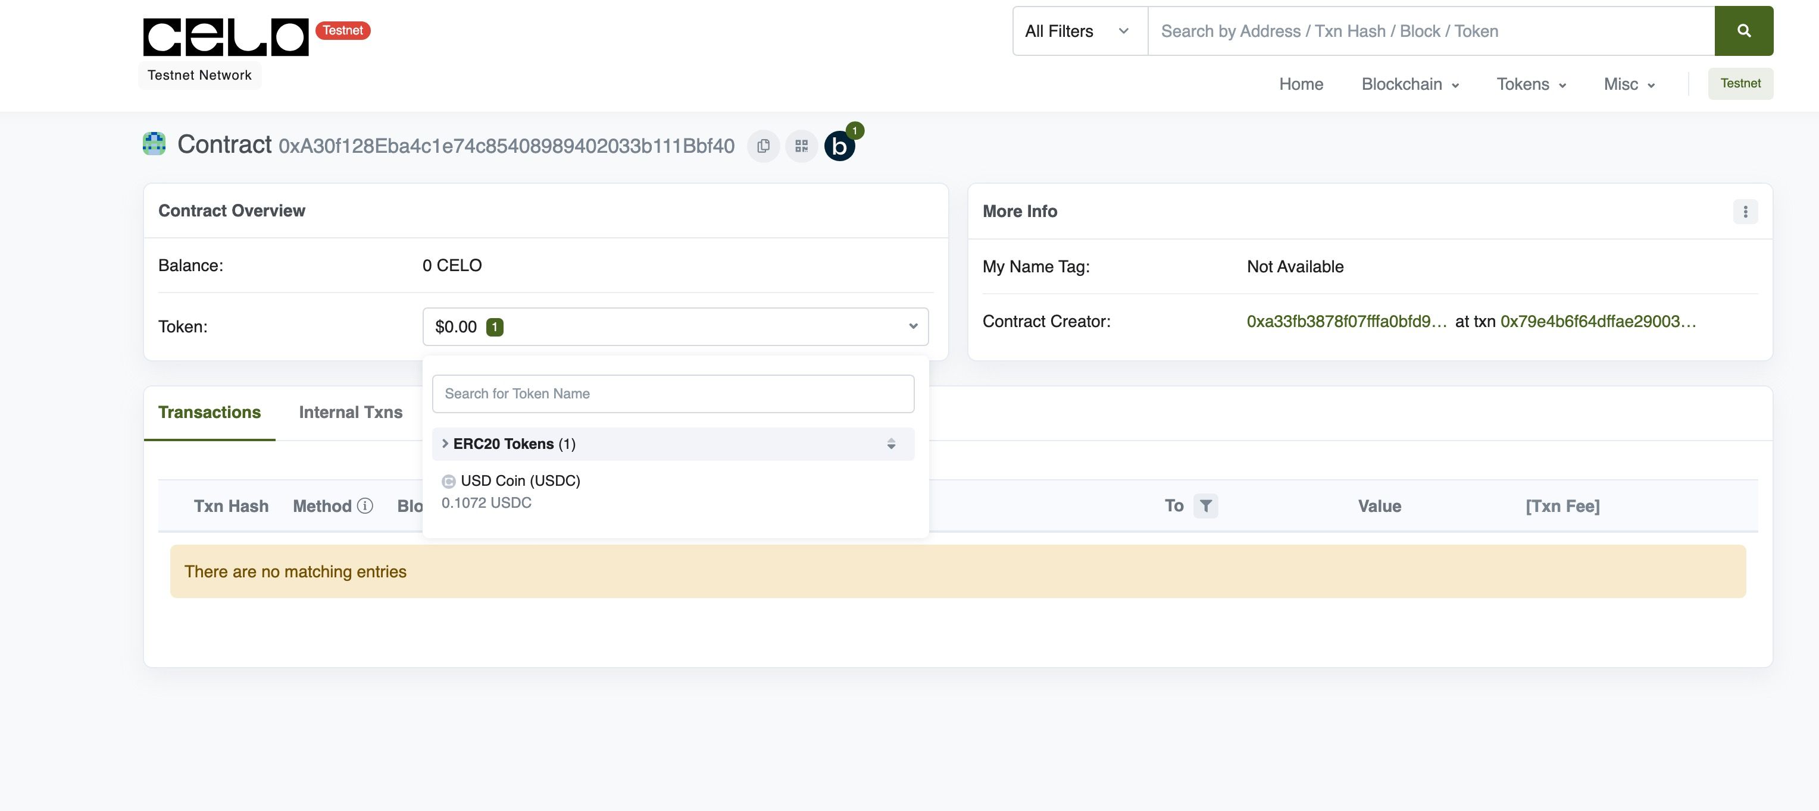Image resolution: width=1819 pixels, height=811 pixels.
Task: Click the red Testnet badge
Action: (x=342, y=30)
